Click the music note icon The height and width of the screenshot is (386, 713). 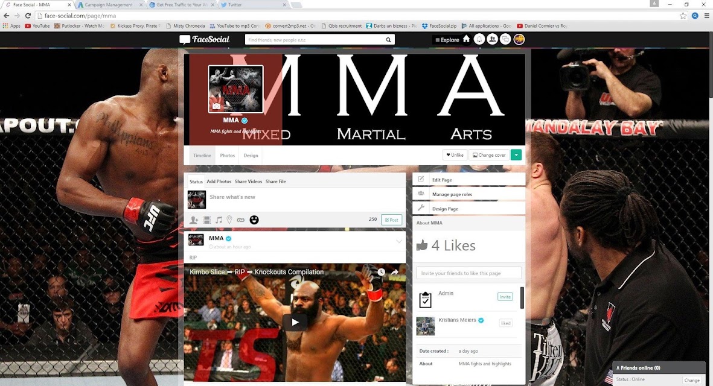(219, 220)
